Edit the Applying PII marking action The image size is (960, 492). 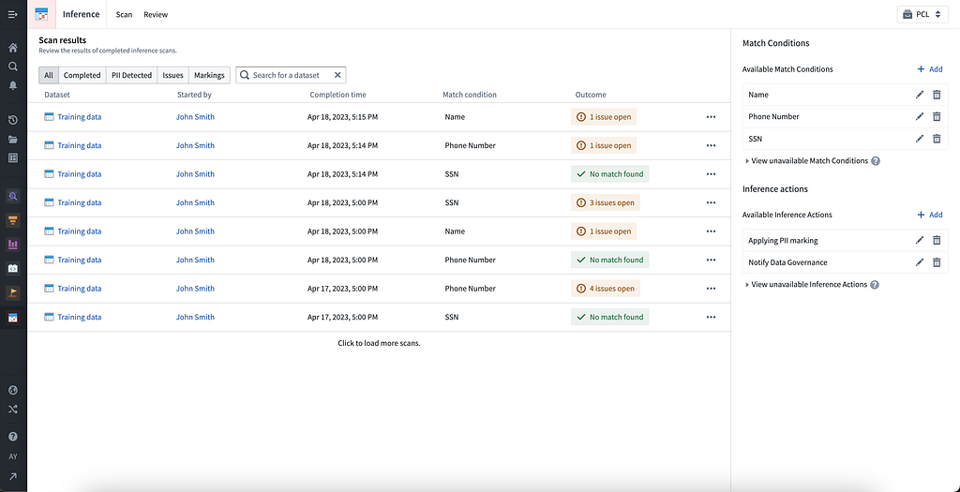click(919, 241)
